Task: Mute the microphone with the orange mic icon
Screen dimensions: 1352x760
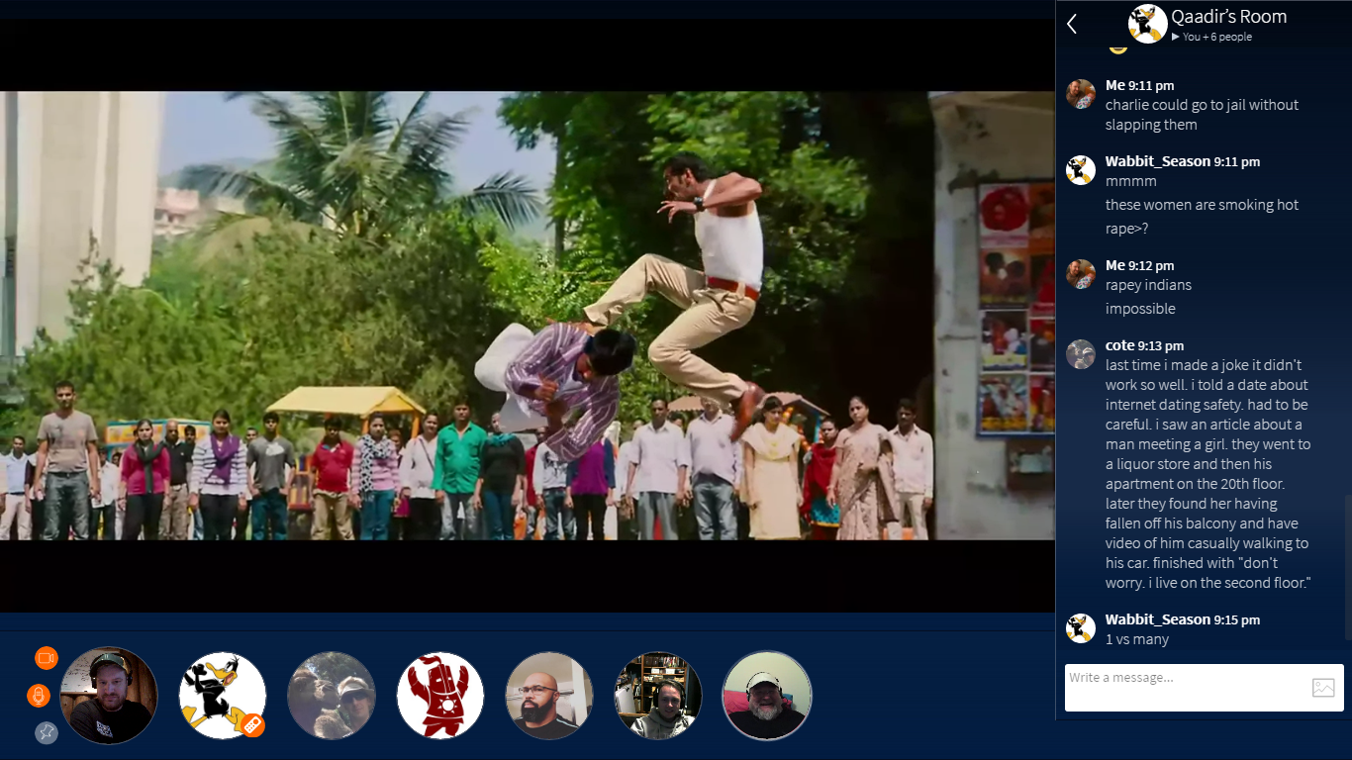Action: point(39,696)
